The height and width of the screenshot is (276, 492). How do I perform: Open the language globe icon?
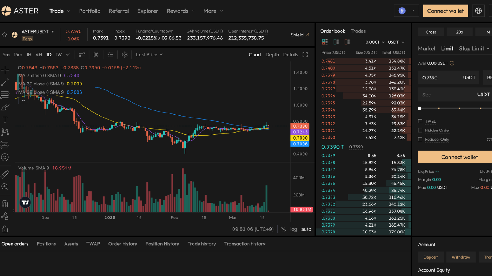pos(479,11)
